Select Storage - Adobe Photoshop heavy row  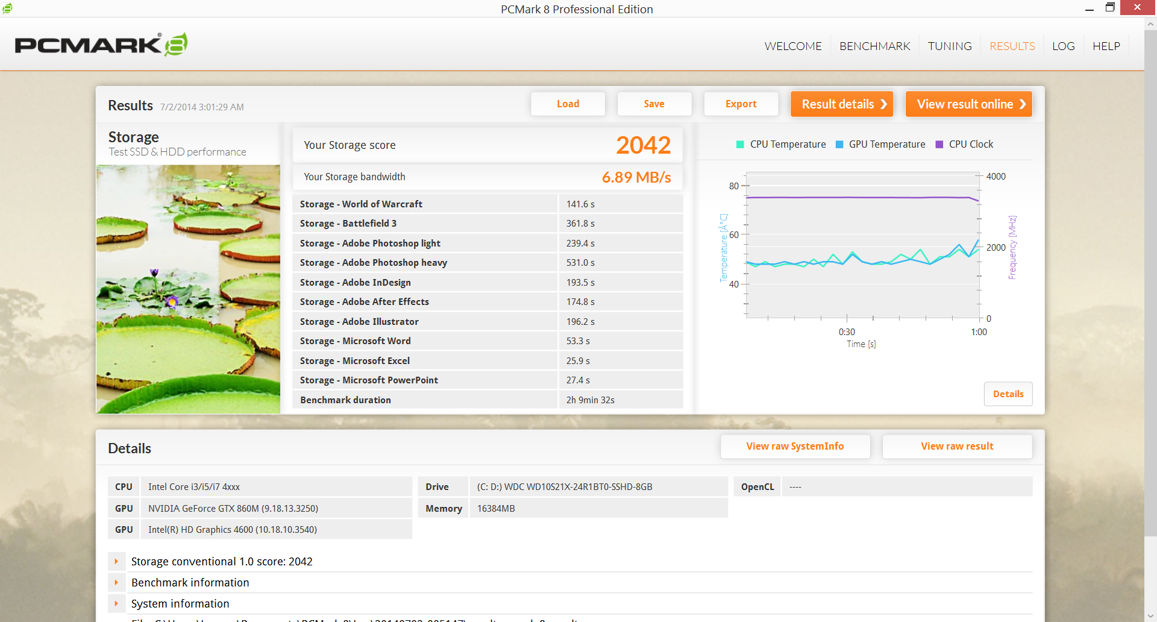[x=488, y=262]
